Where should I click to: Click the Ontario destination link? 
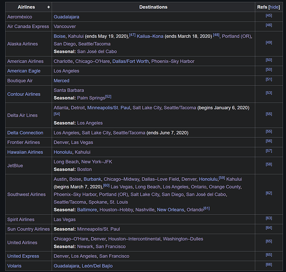click(198, 187)
